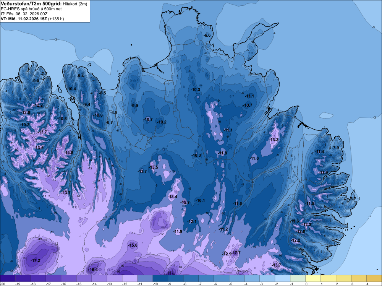Image resolution: width=382 pixels, height=286 pixels.
Task: Click the -10.4 temperature value
Action: click(72, 89)
